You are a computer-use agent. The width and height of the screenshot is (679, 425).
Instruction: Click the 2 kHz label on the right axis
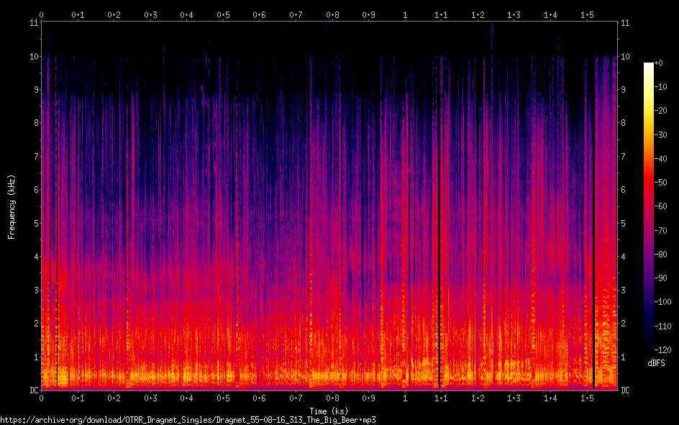click(624, 323)
